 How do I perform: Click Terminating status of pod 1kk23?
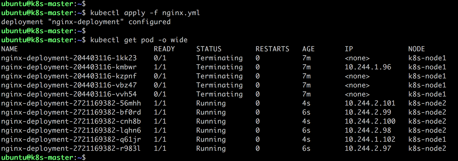pos(219,58)
